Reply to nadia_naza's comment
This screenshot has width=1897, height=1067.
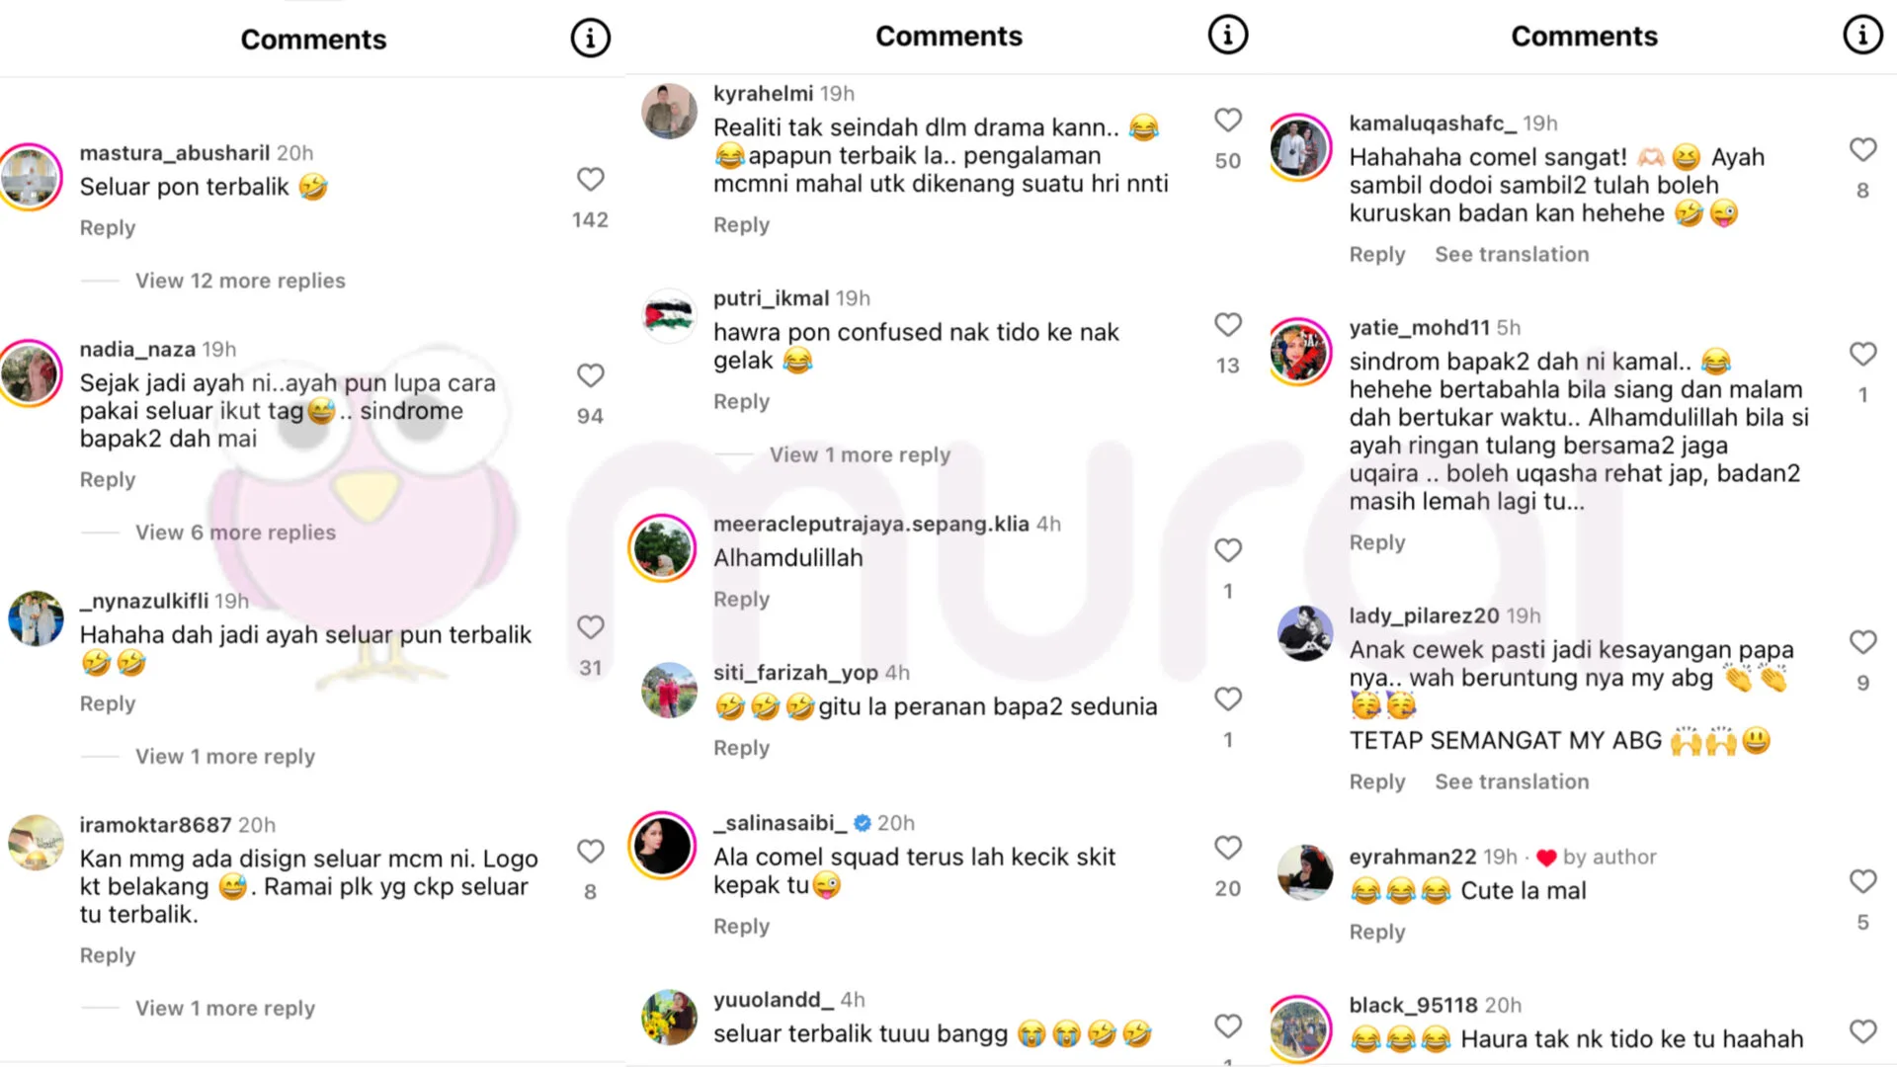(x=108, y=480)
